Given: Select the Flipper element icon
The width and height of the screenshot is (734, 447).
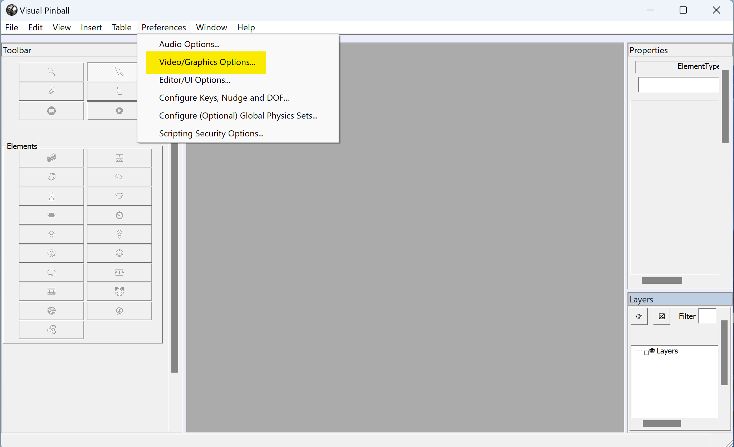Looking at the screenshot, I should [119, 177].
